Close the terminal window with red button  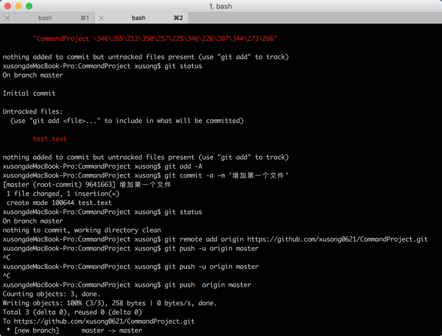pyautogui.click(x=8, y=6)
